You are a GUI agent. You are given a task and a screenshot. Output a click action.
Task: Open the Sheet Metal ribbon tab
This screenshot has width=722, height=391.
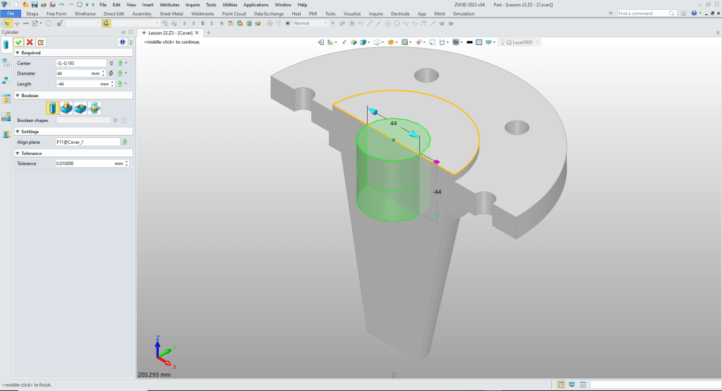point(171,13)
